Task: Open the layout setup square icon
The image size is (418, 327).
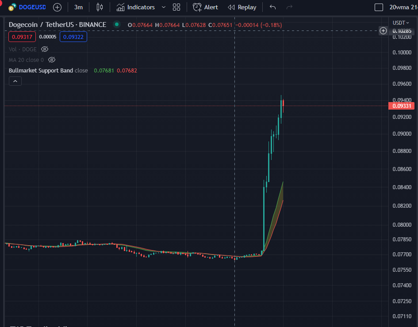Action: (379, 7)
